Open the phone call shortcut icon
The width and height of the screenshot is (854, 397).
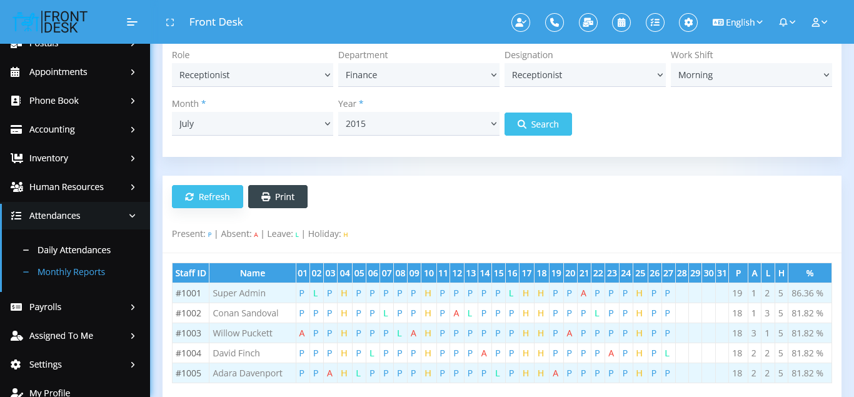(x=554, y=23)
